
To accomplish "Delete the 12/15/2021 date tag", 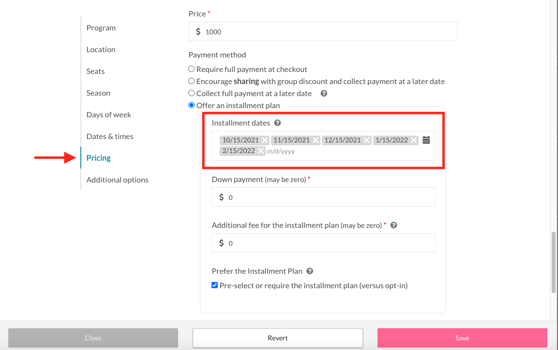I will click(367, 140).
